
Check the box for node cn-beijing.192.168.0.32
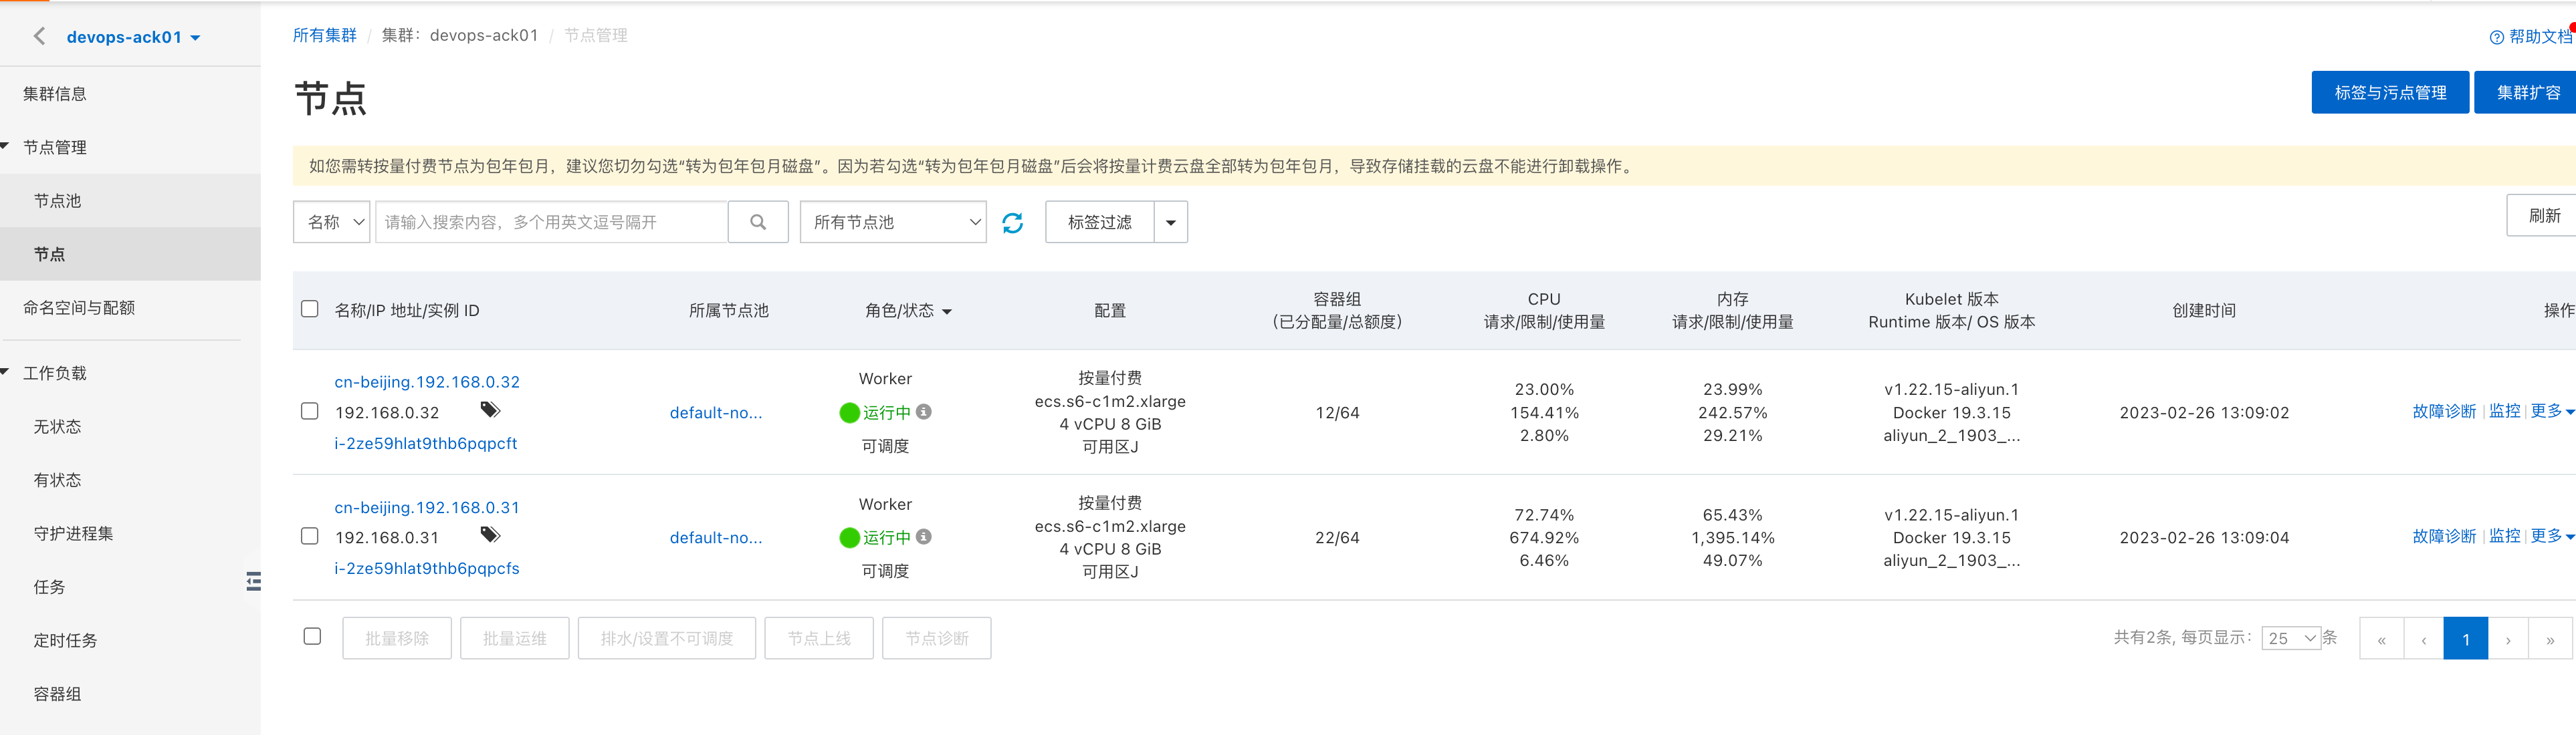(x=310, y=412)
